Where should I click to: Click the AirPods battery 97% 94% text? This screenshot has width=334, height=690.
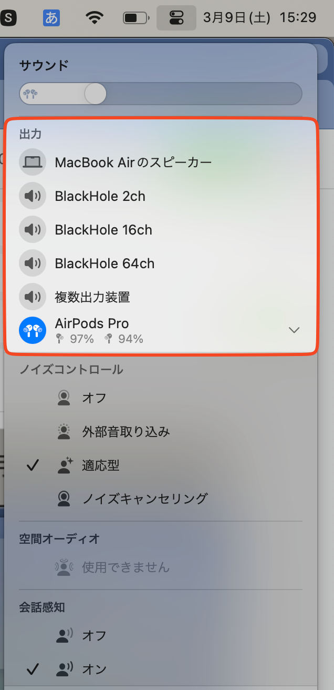tap(99, 339)
